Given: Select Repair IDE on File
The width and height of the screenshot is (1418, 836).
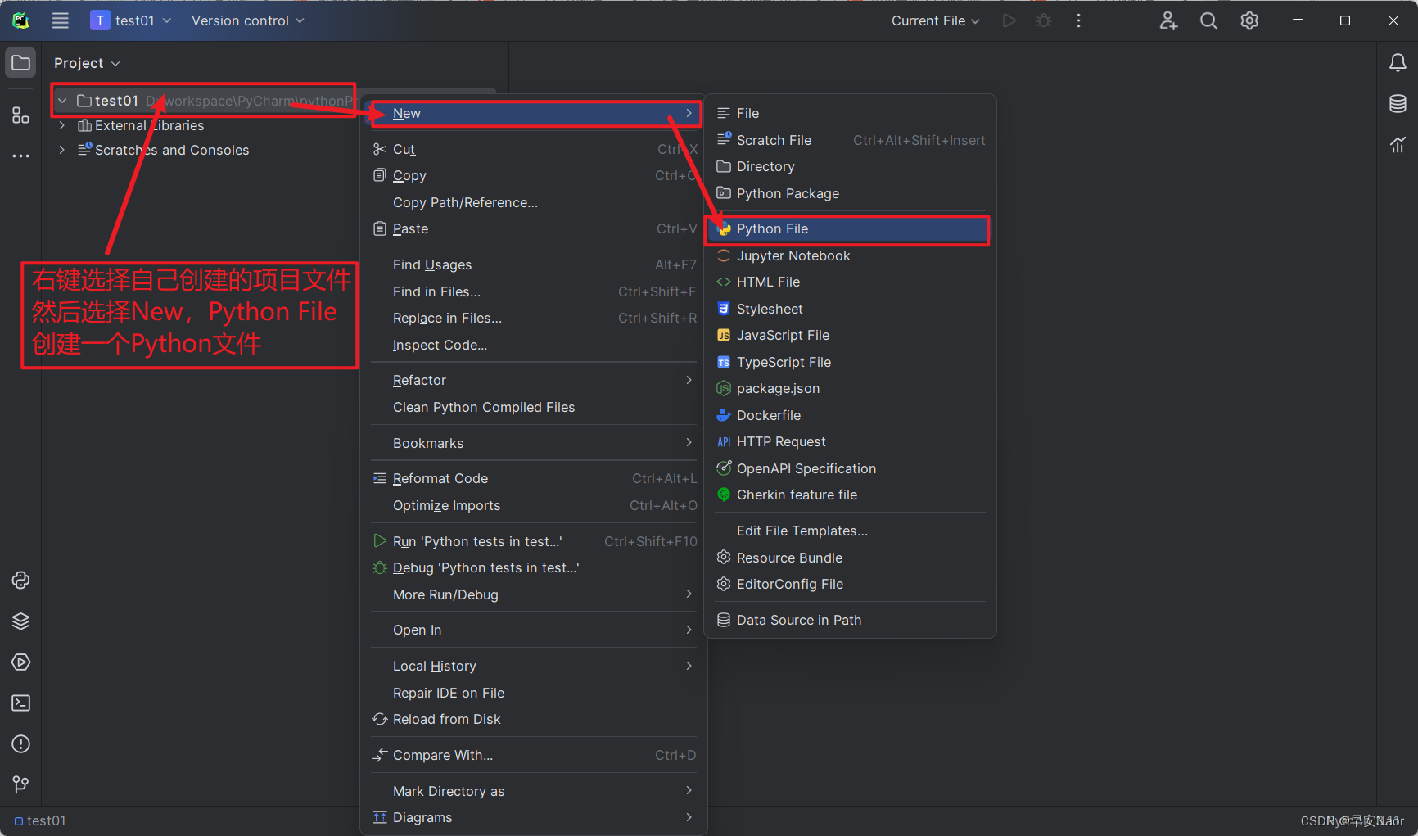Looking at the screenshot, I should pyautogui.click(x=533, y=693).
